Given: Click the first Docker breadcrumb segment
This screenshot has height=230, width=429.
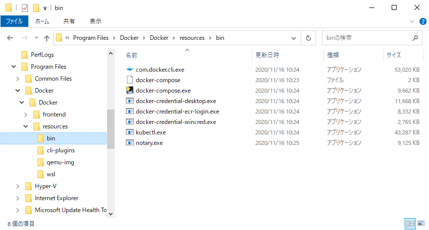Looking at the screenshot, I should click(x=129, y=38).
